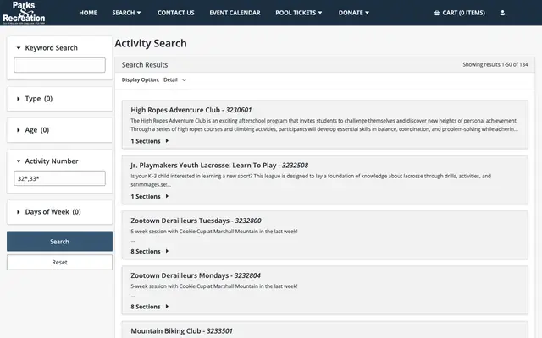Open Zootown Derailleurs Tuesdays activity title
Image resolution: width=542 pixels, height=338 pixels.
pyautogui.click(x=196, y=221)
